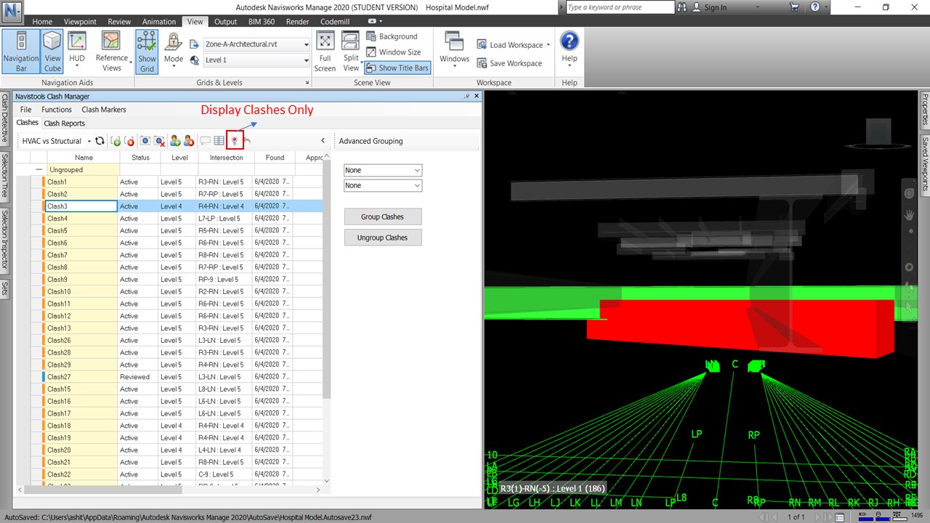Image resolution: width=930 pixels, height=523 pixels.
Task: Open the HUD options dropdown
Action: (77, 52)
